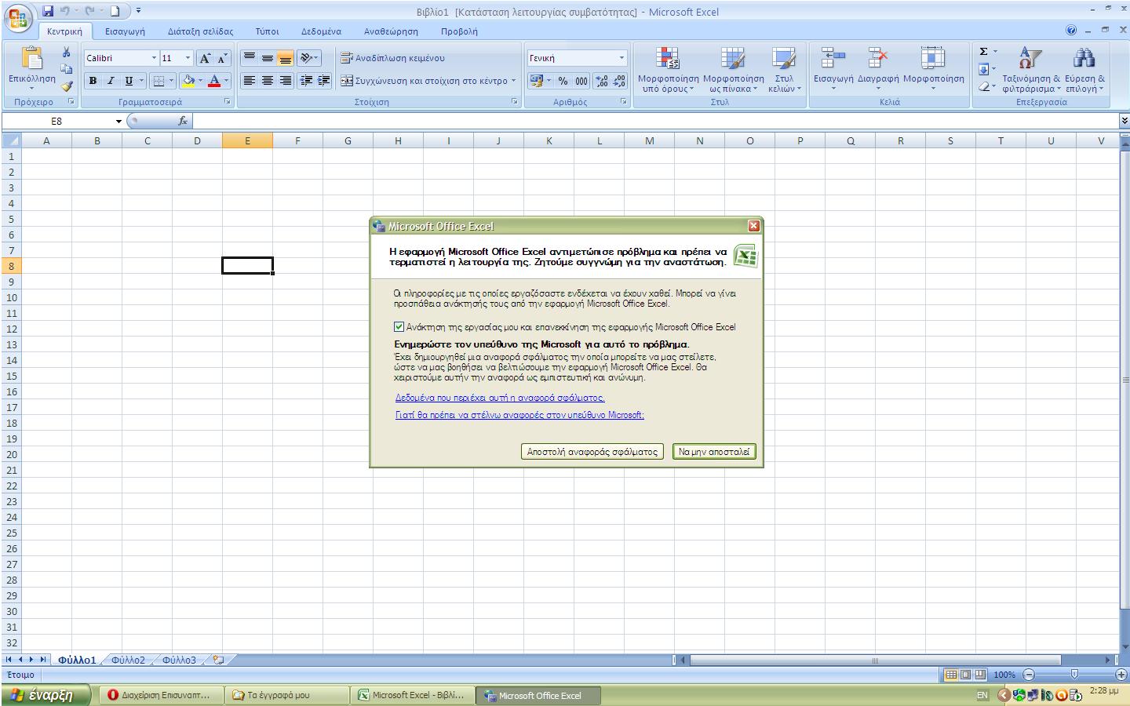Switch to the Τύποι ribbon tab
The height and width of the screenshot is (706, 1130).
coord(267,31)
